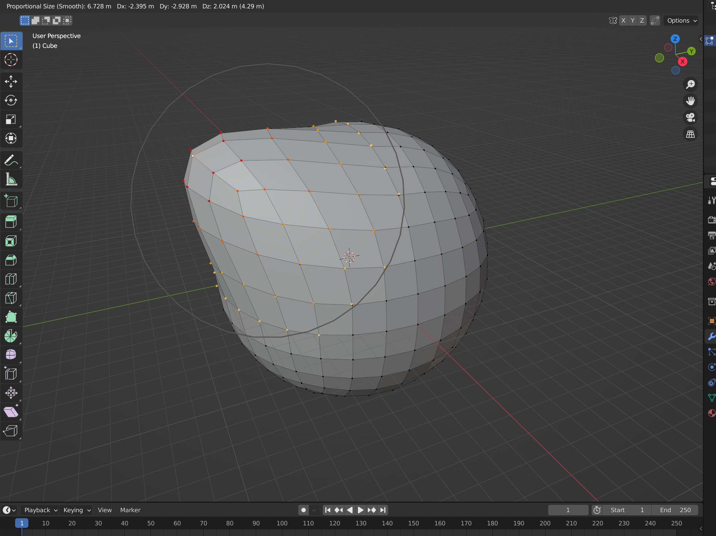Select the Knife tool
Image resolution: width=716 pixels, height=536 pixels.
[x=11, y=298]
